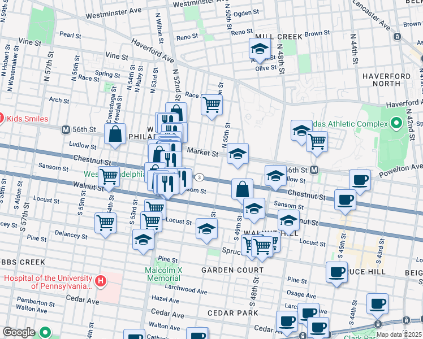Click the Pemberton St street label

(36, 302)
